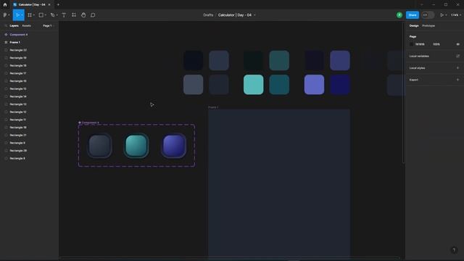Open the Resources tool
The height and width of the screenshot is (261, 464).
(74, 14)
